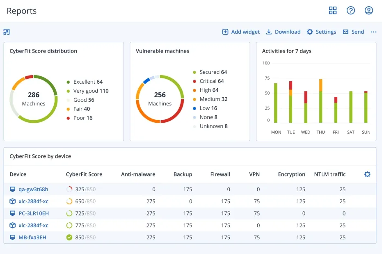Viewport: 382px width, 254px height.
Task: Click the cube icon in the 775/850 row
Action: coord(12,226)
